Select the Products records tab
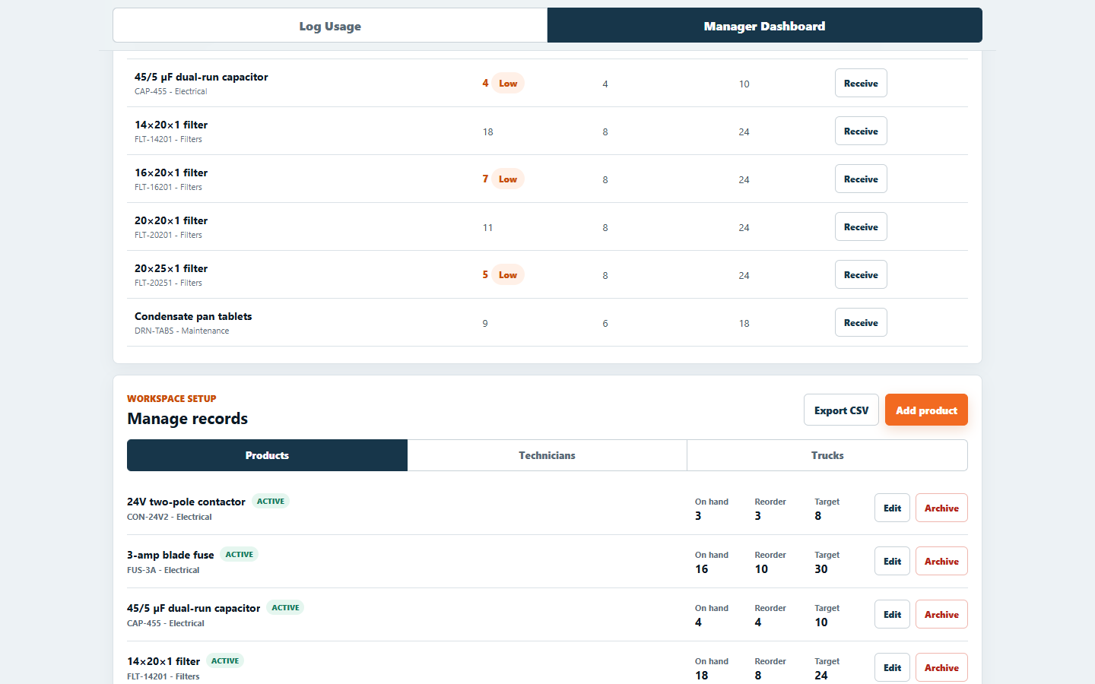 click(x=267, y=455)
